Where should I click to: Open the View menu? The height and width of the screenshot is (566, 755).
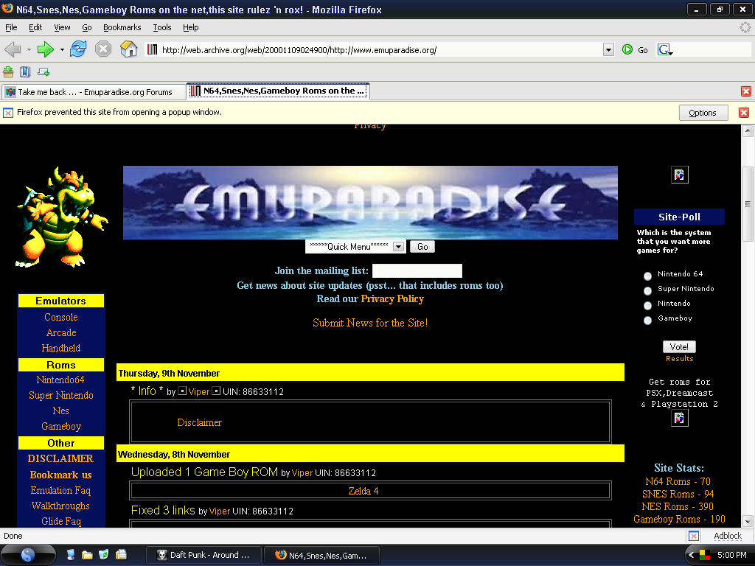(62, 27)
